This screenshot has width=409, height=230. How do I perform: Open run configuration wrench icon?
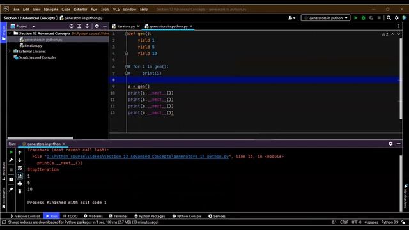tap(11, 160)
